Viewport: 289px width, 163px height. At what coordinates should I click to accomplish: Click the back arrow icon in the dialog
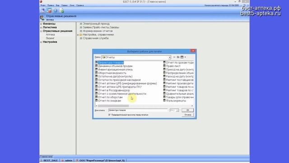point(174,57)
